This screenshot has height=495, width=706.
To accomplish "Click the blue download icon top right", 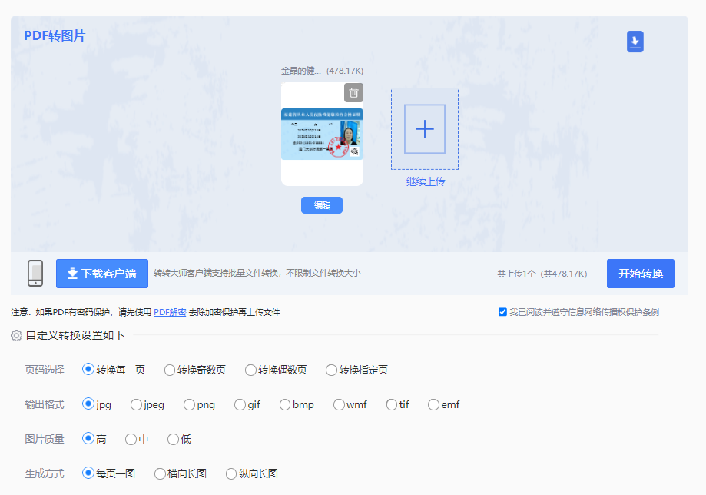I will coord(635,42).
